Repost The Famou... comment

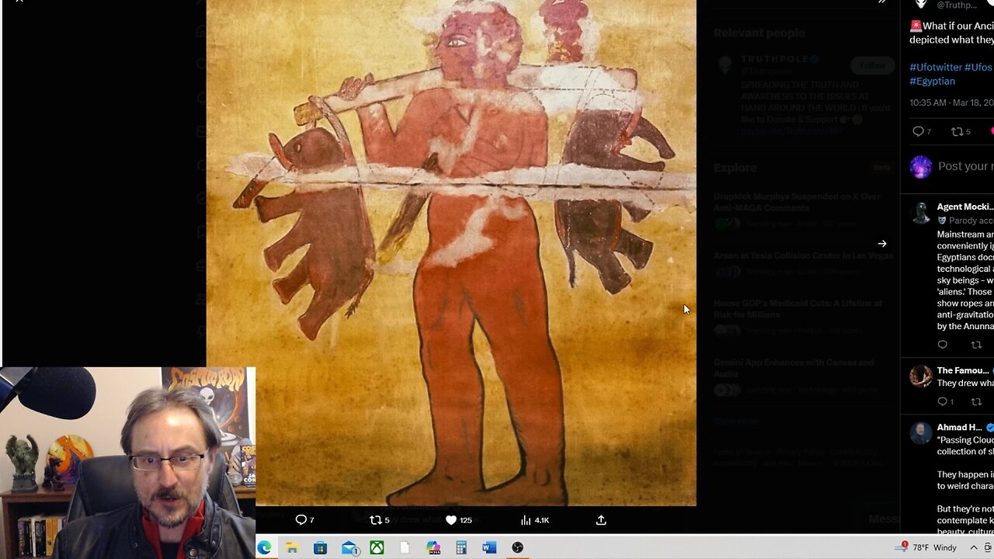tap(976, 401)
